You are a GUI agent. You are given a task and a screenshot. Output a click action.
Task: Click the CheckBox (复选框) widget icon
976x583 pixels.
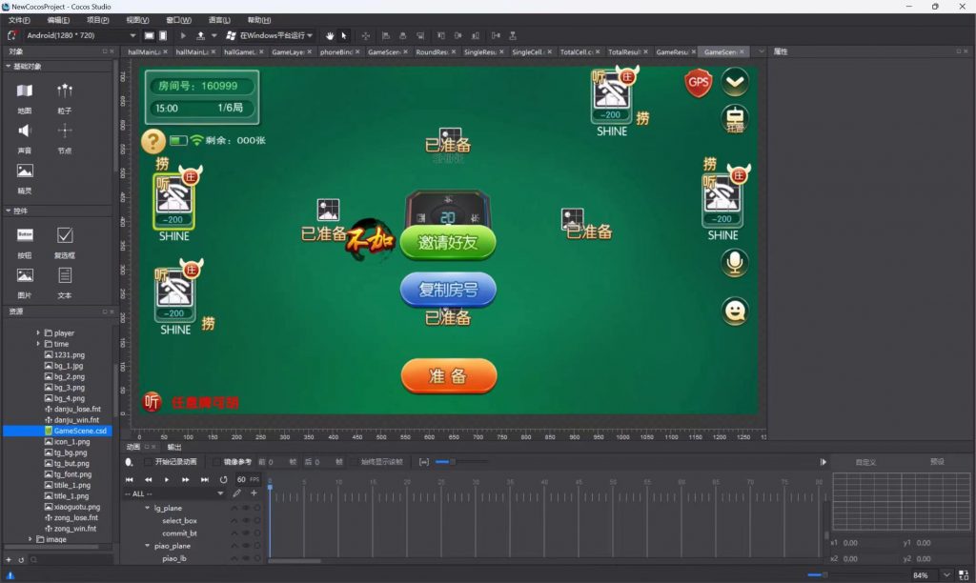(x=65, y=235)
